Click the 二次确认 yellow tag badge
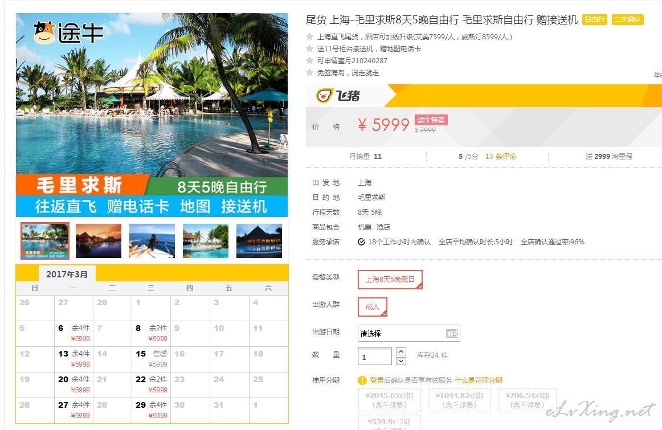Screen dimensions: 662x430 click(627, 19)
